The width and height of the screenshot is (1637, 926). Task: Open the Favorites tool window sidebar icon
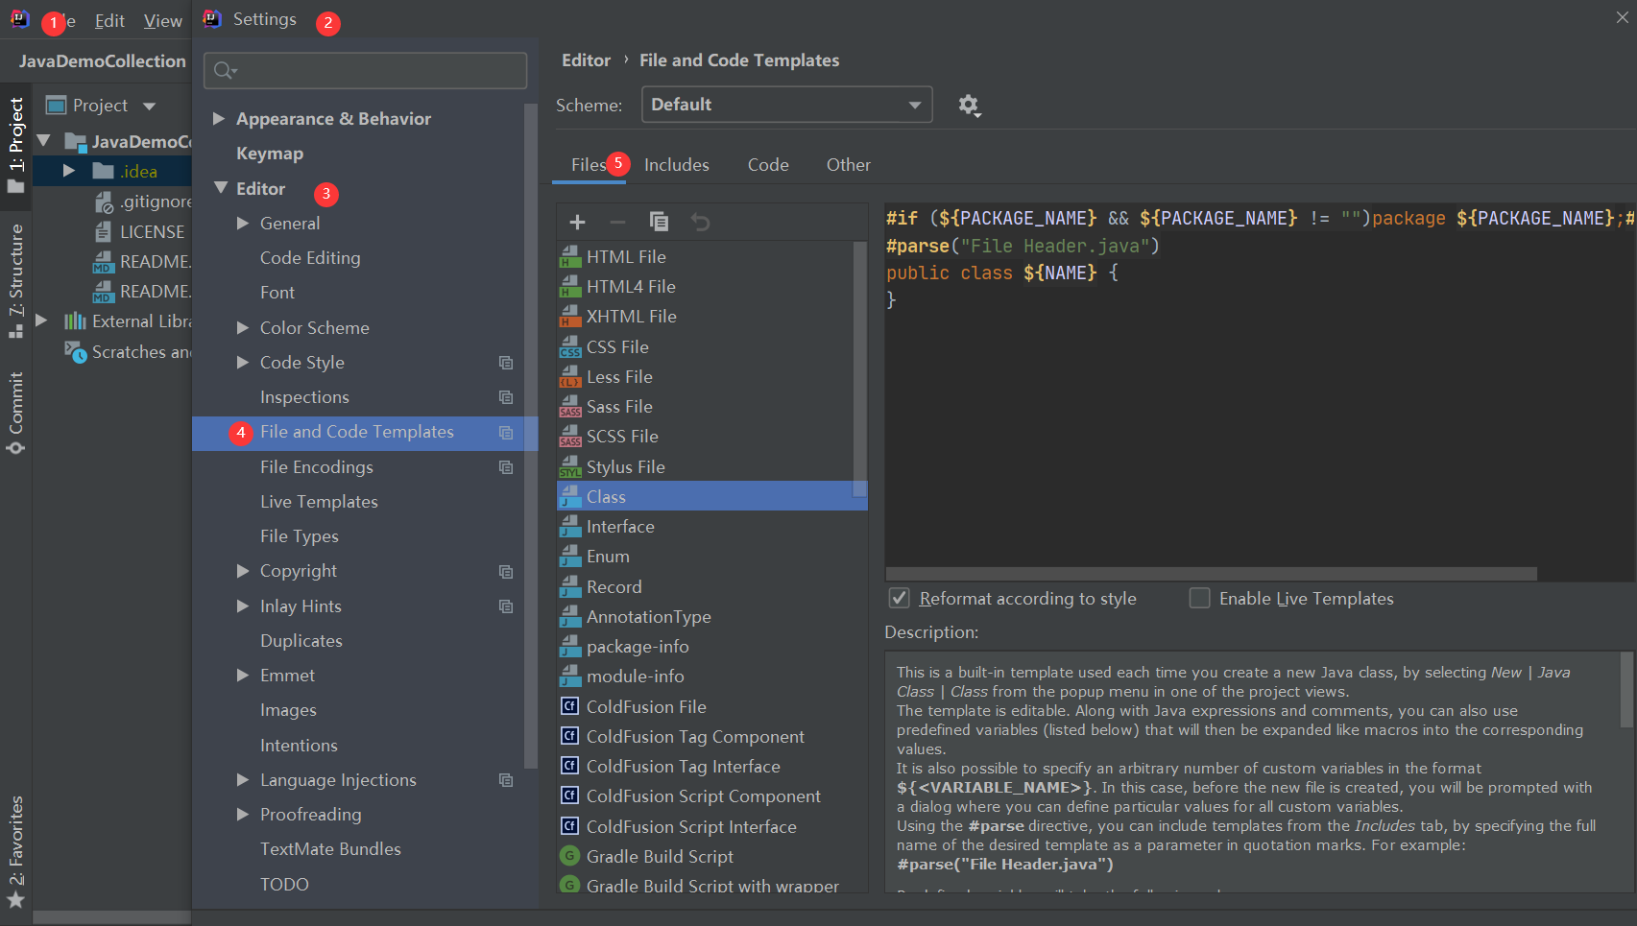coord(16,851)
